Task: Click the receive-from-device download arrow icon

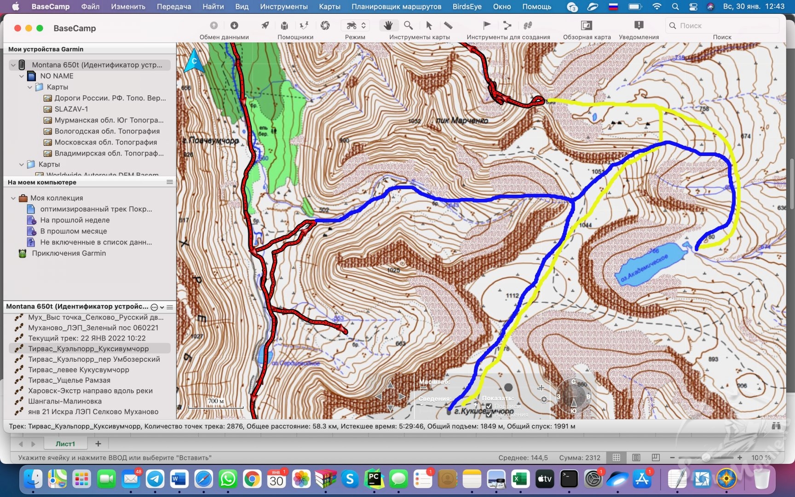Action: 234,25
